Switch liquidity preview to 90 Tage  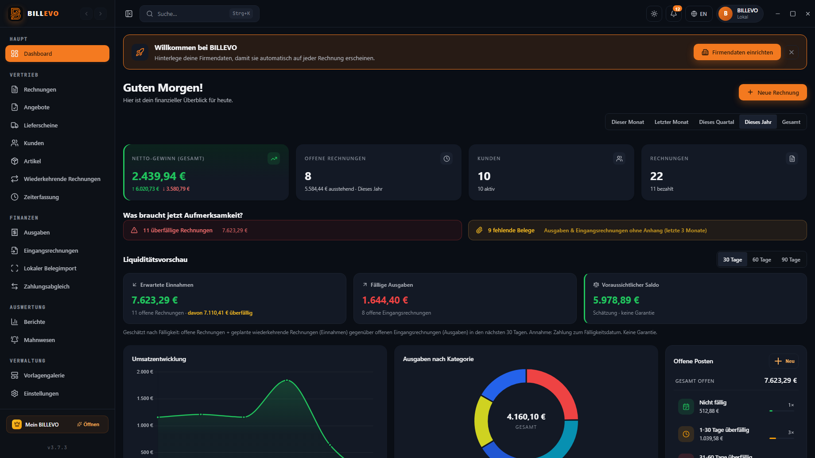[x=791, y=260]
